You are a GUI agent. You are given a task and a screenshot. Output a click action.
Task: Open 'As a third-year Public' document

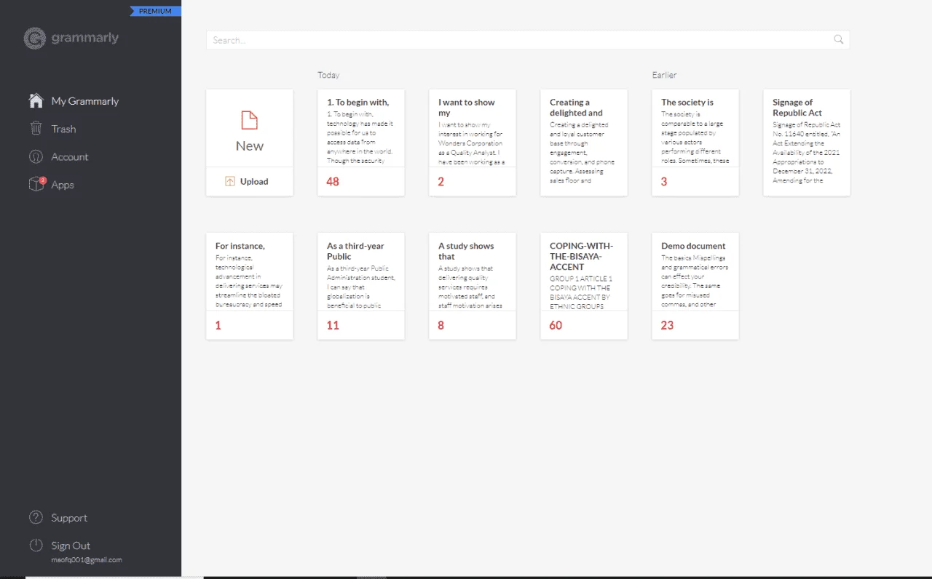[361, 286]
